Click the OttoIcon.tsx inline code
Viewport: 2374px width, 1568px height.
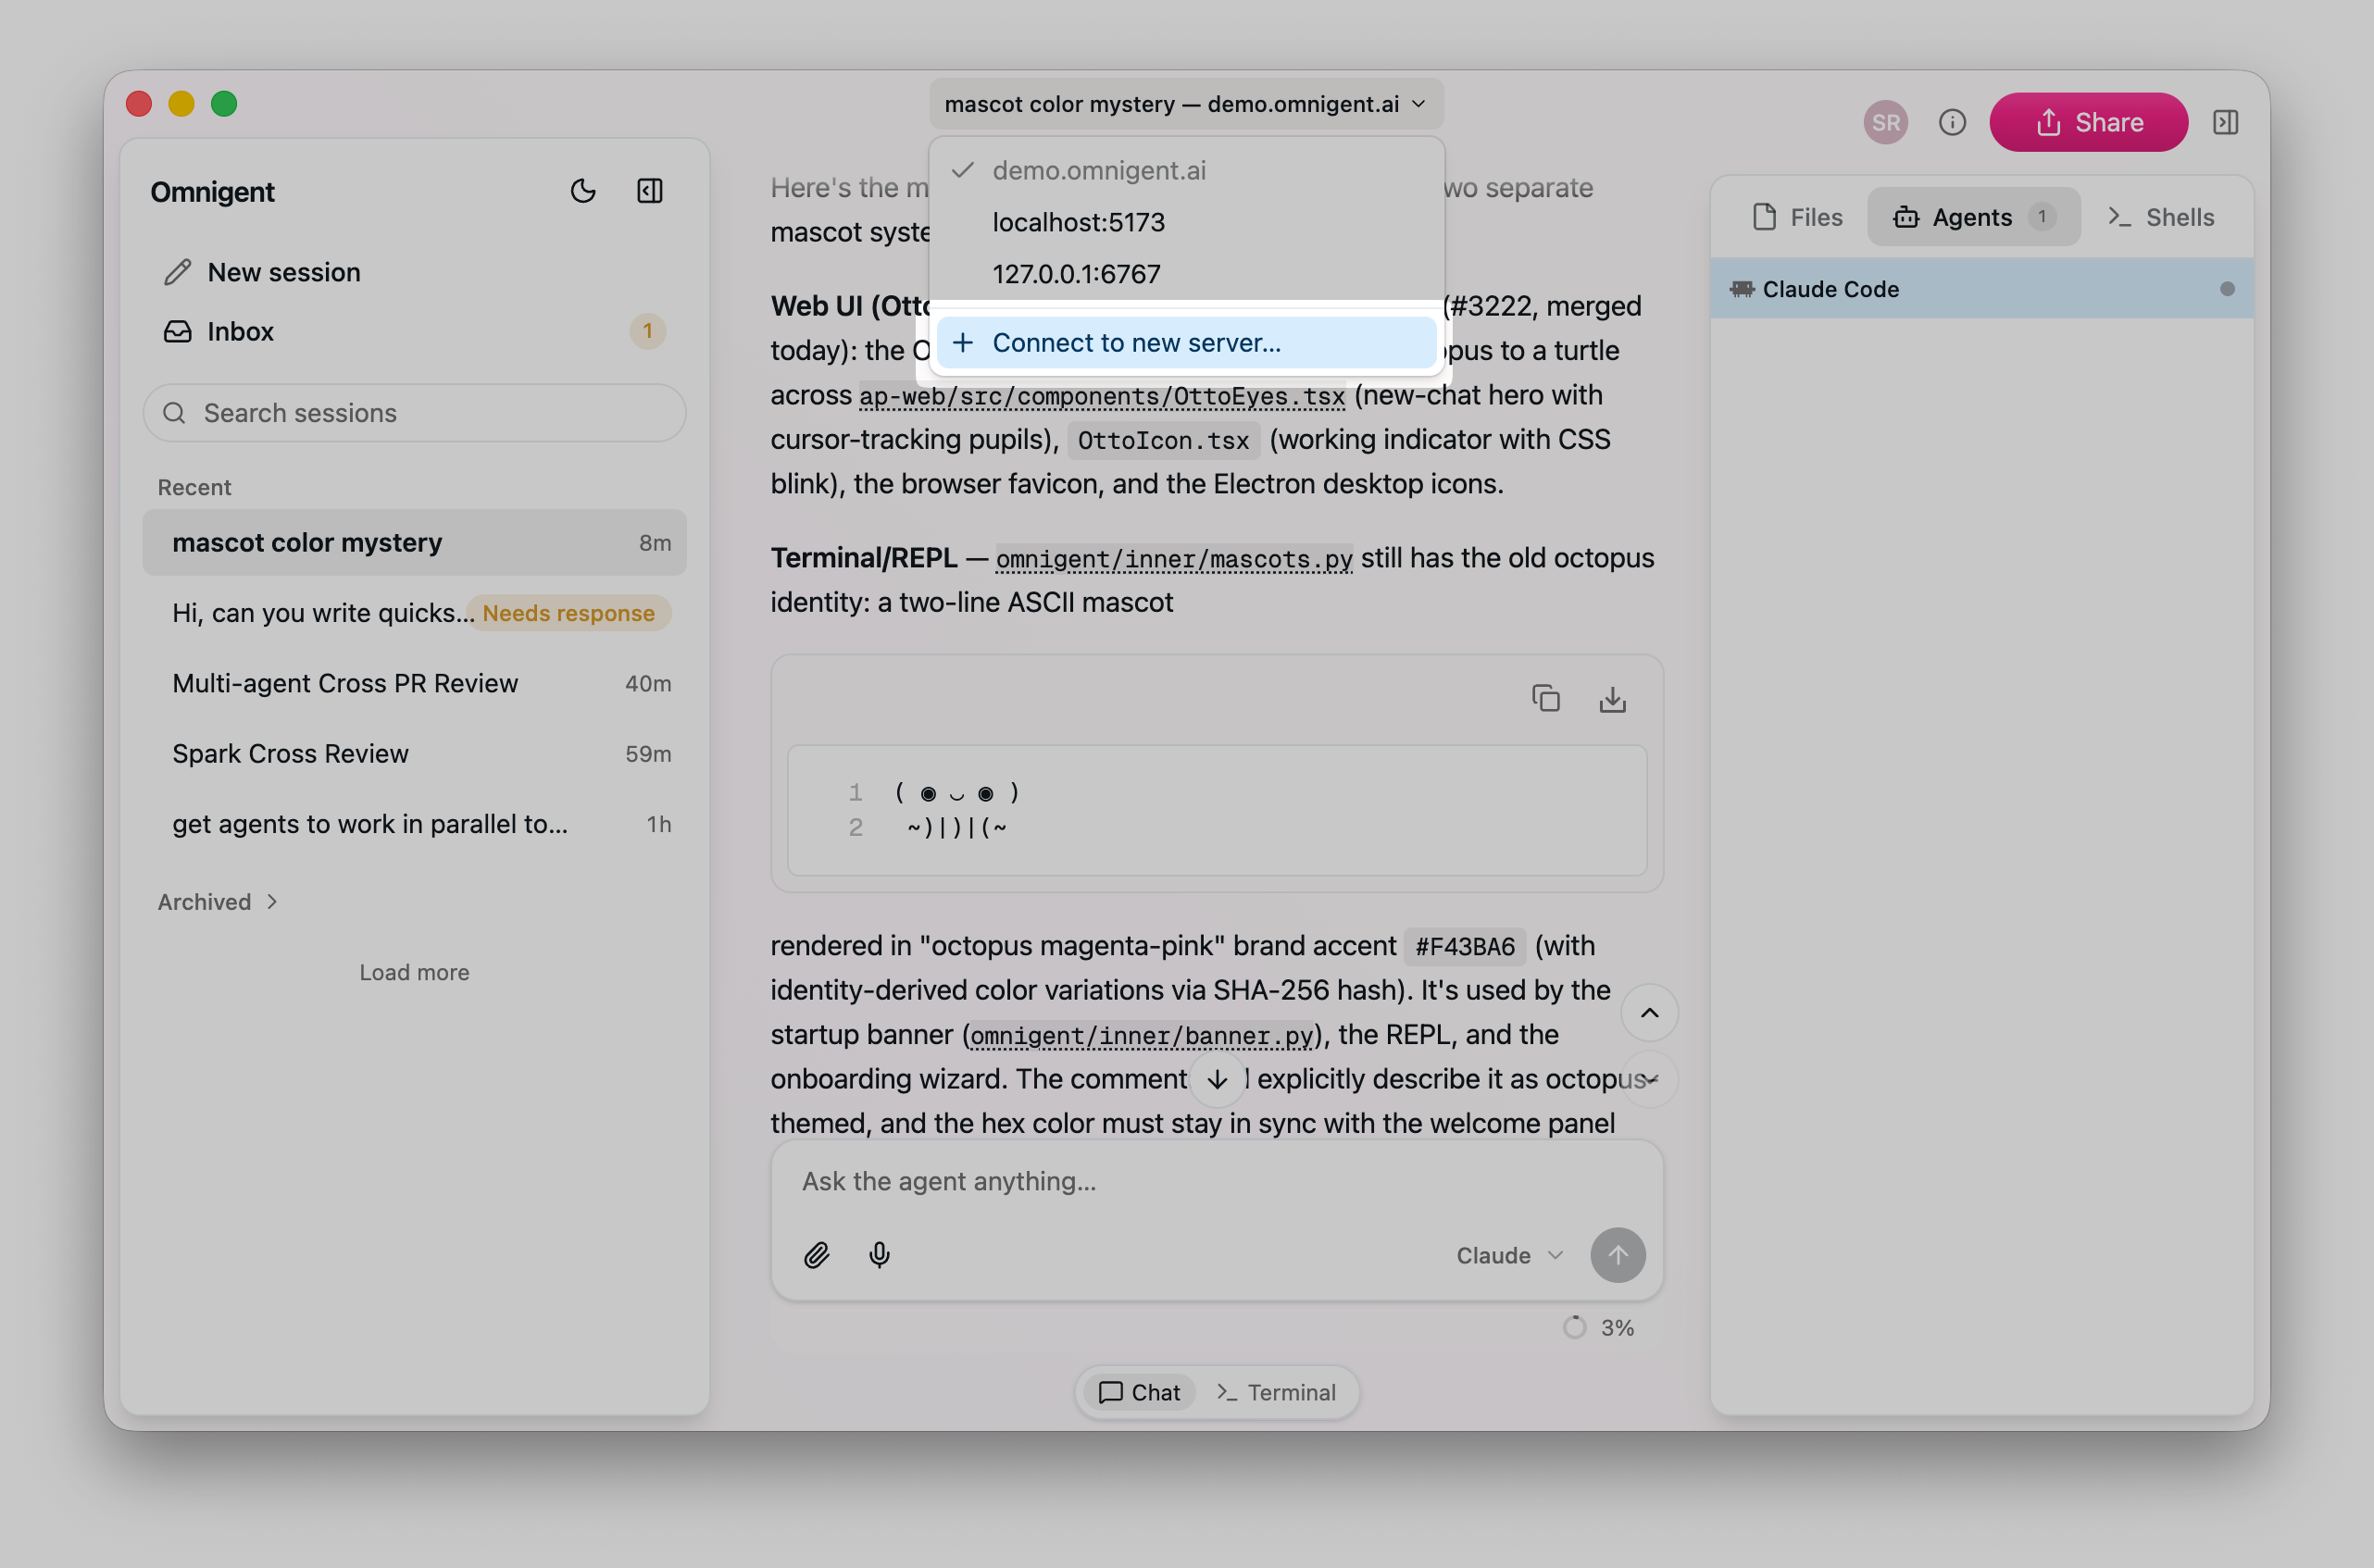1163,440
